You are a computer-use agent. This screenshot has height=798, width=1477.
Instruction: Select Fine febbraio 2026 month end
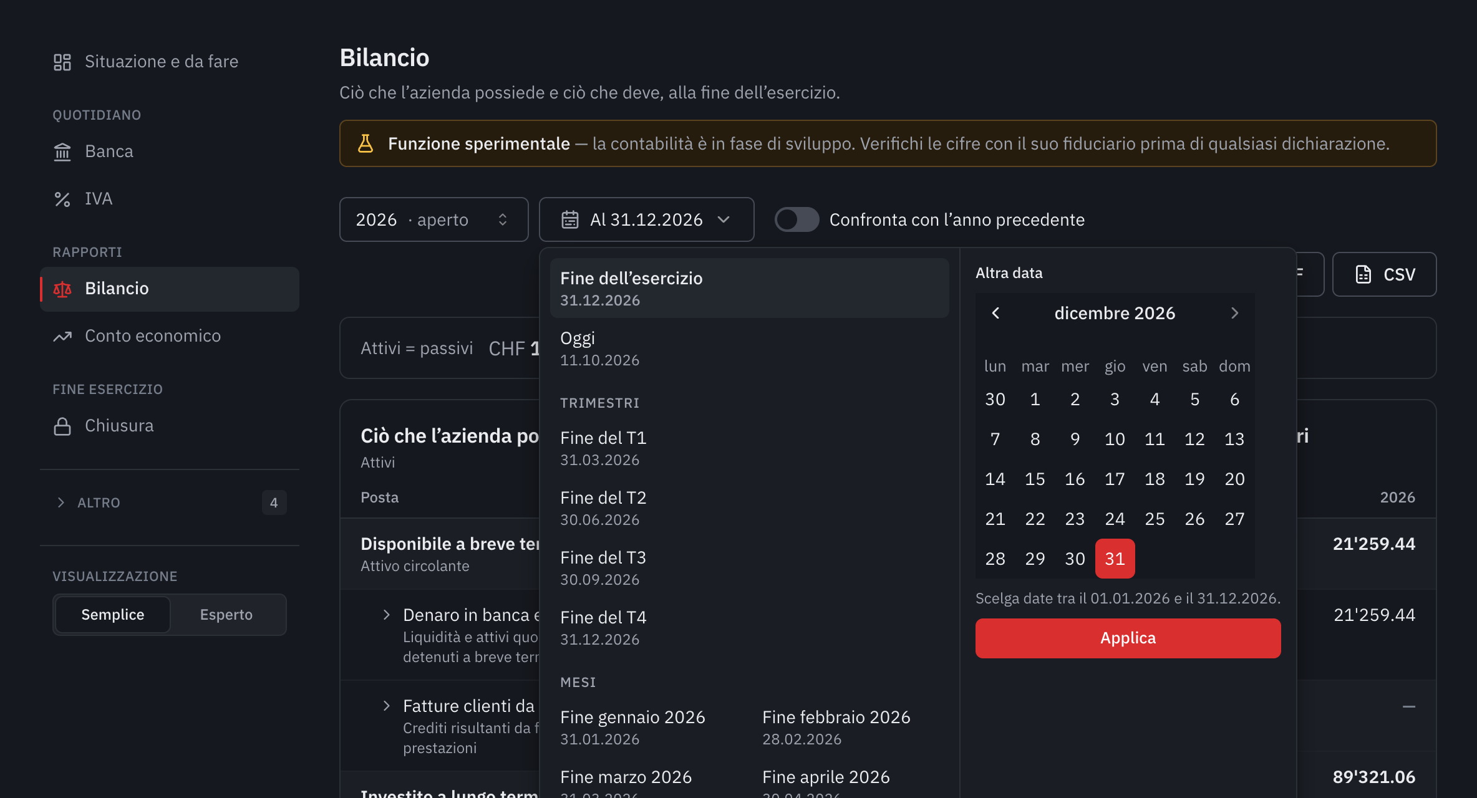851,727
